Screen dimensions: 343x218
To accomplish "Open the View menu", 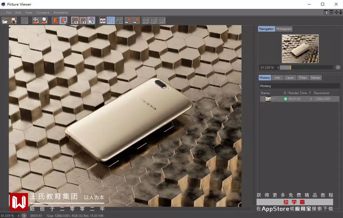I will tap(28, 12).
